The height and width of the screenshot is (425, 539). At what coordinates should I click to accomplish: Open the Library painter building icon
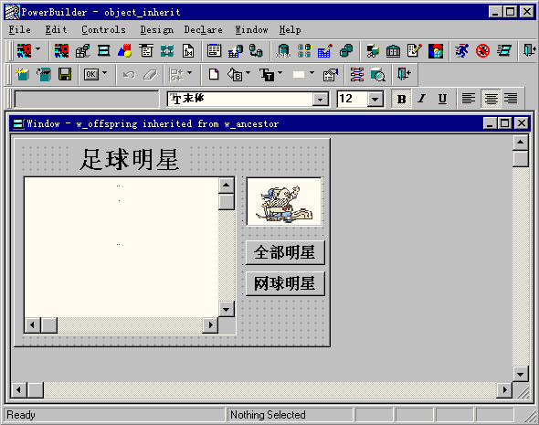pyautogui.click(x=393, y=51)
